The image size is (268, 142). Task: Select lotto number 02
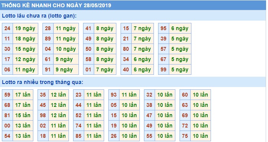43,126
